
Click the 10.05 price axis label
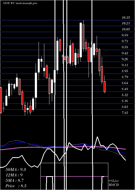coord(126,29)
